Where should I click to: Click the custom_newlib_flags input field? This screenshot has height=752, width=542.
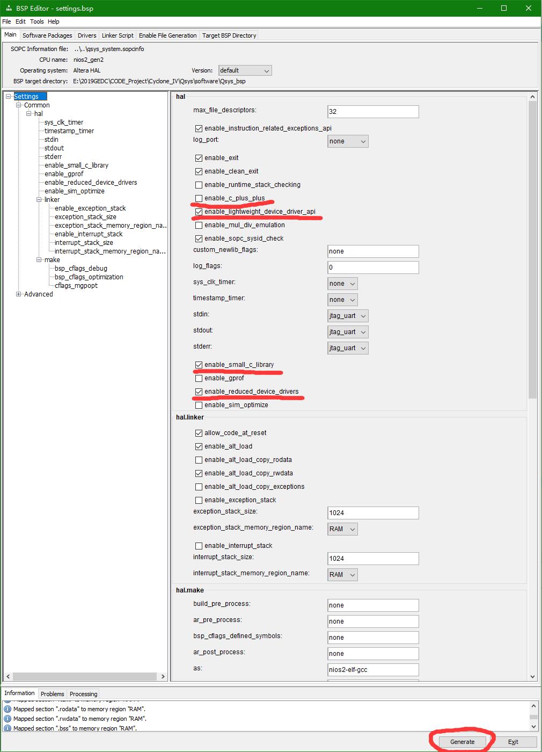point(373,251)
